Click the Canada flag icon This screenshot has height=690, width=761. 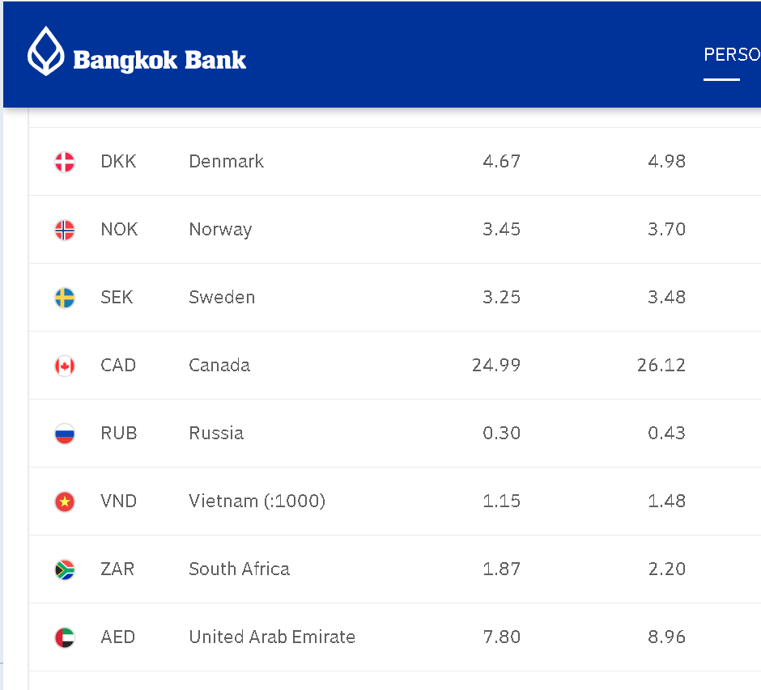coord(65,366)
